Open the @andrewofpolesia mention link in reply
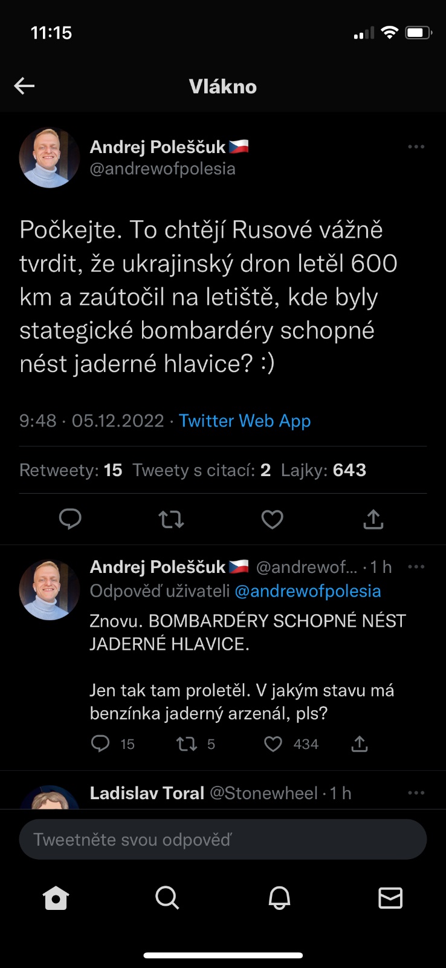Screen dimensions: 446x968 pos(308,591)
